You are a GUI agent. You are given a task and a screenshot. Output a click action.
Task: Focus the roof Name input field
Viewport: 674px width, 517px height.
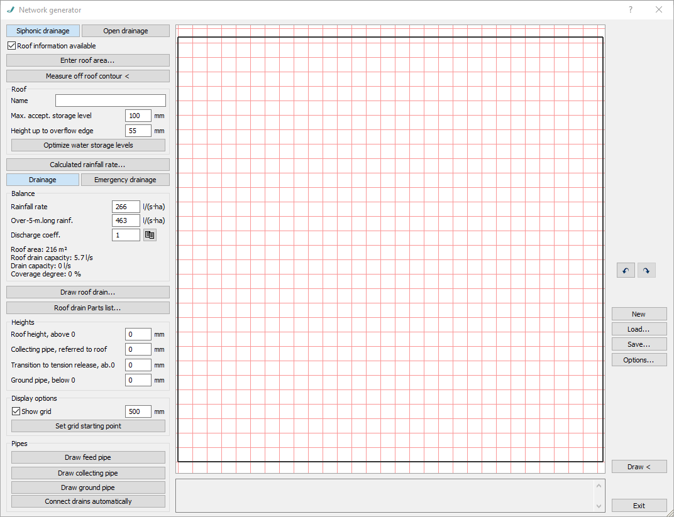pos(111,101)
